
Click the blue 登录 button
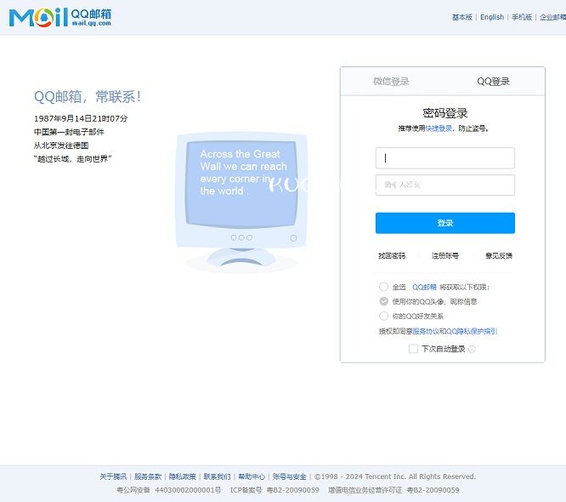(x=445, y=223)
